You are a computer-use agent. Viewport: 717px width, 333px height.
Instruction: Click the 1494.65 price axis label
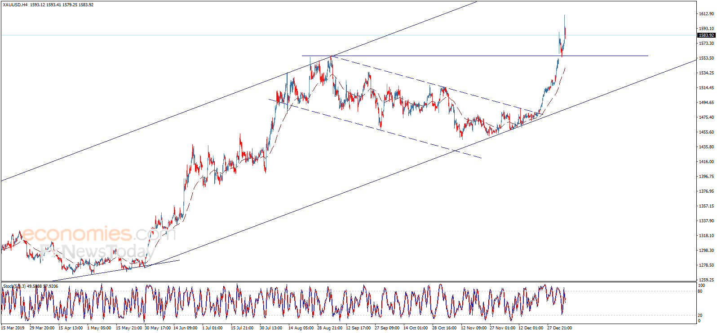(707, 103)
